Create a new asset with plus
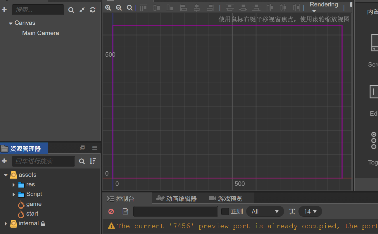The height and width of the screenshot is (234, 378). 4,161
